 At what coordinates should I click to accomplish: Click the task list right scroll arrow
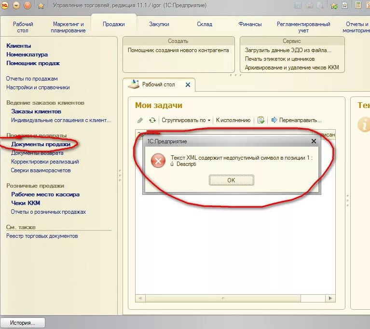[330, 298]
